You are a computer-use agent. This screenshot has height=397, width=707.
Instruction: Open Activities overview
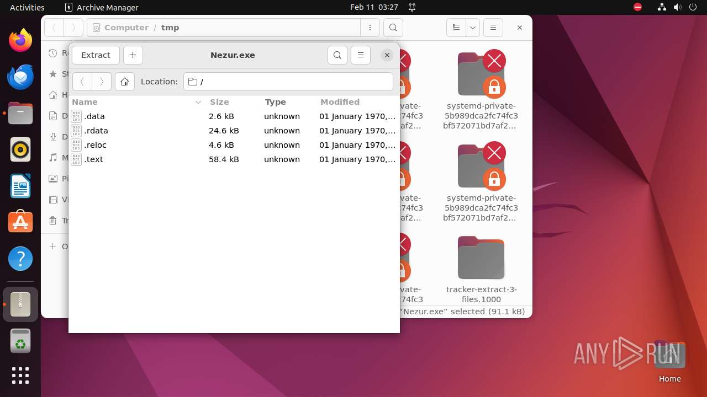(x=27, y=7)
